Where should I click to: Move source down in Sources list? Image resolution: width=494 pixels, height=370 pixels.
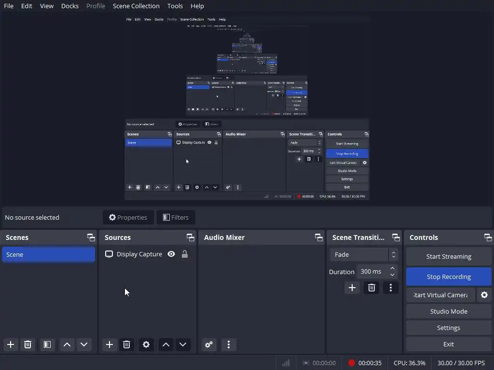pyautogui.click(x=183, y=344)
